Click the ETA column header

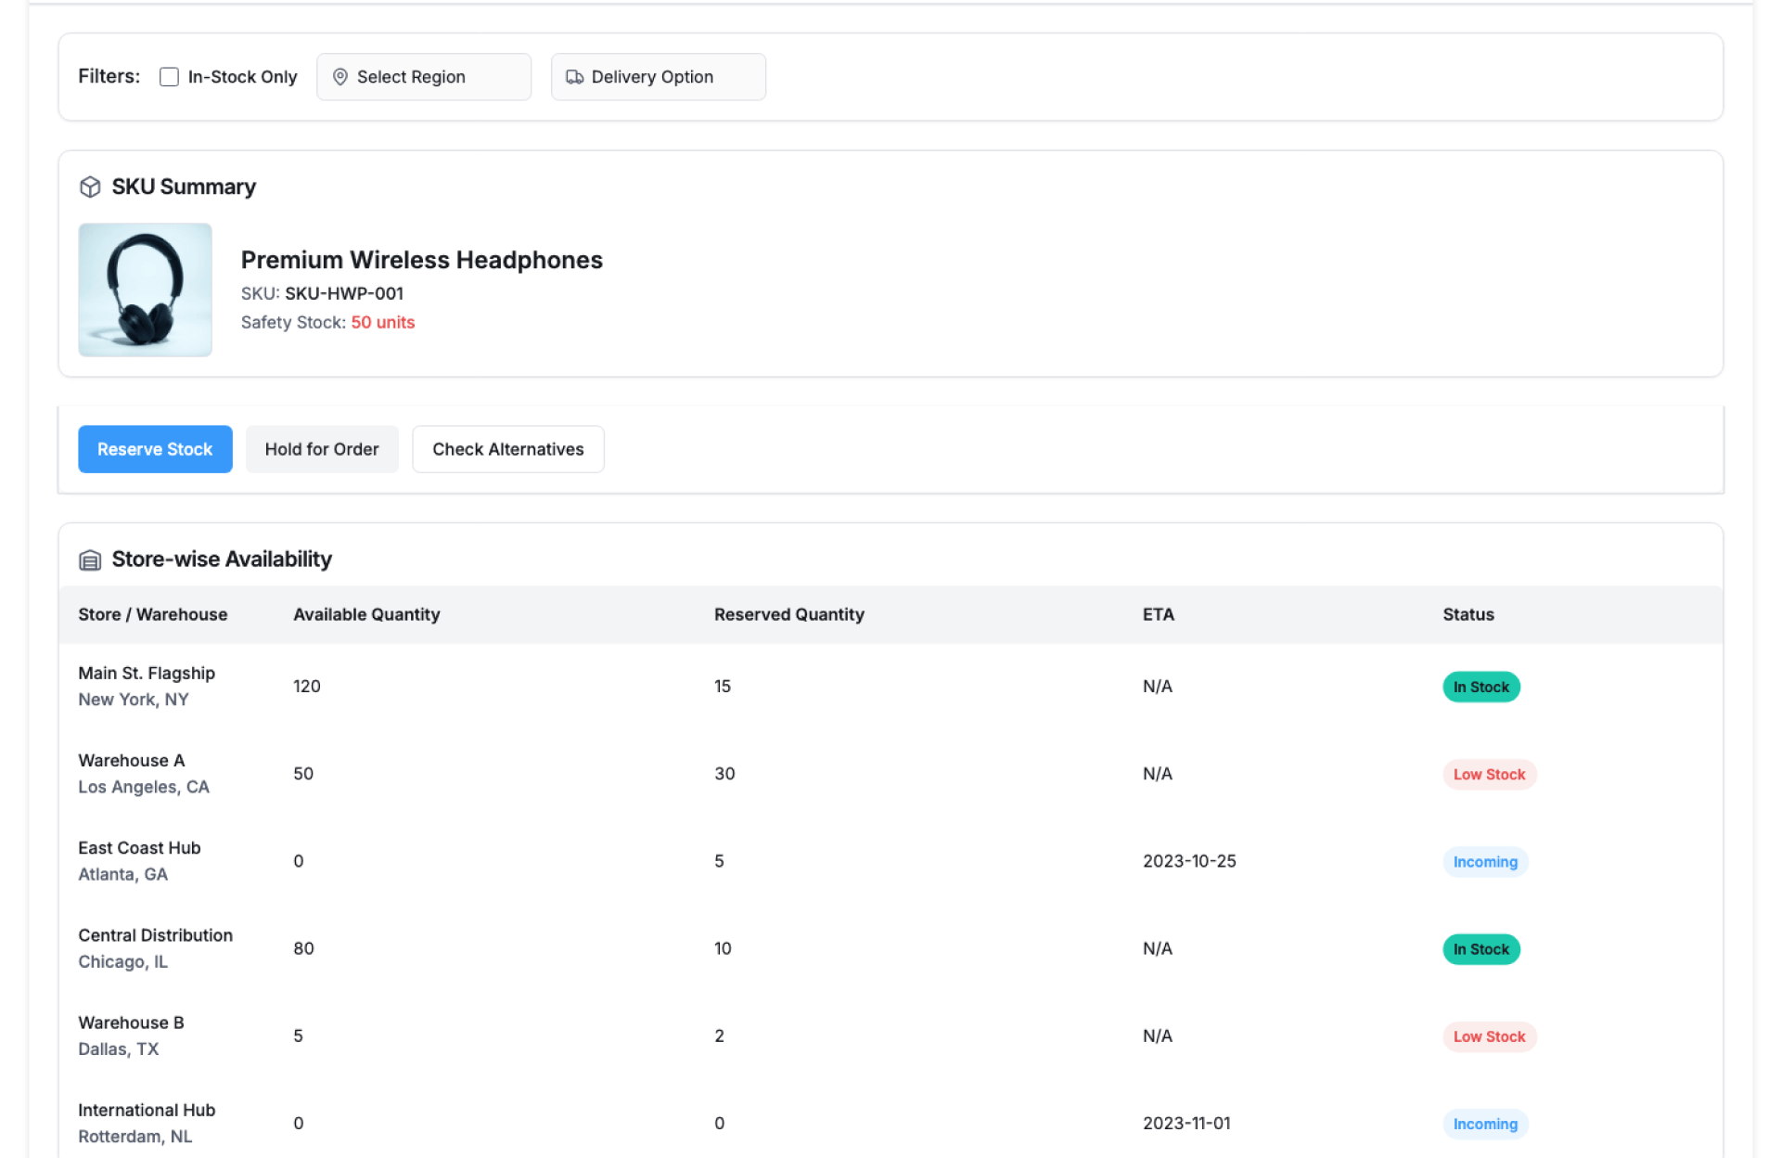(x=1158, y=614)
